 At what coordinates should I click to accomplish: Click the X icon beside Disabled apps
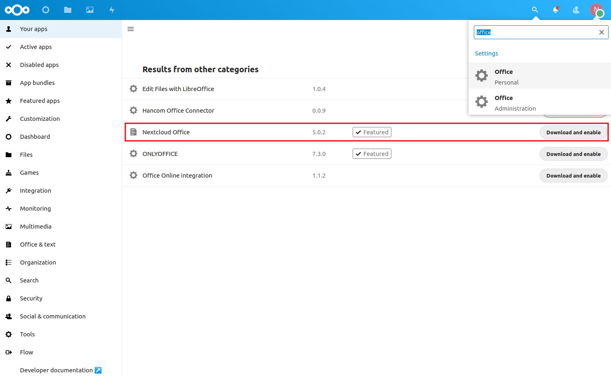point(9,65)
